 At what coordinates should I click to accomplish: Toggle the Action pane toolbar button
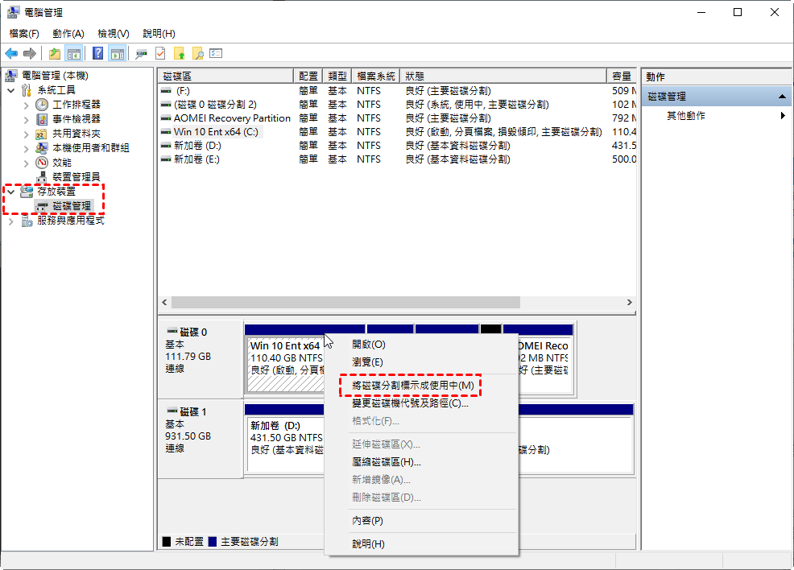click(x=118, y=54)
